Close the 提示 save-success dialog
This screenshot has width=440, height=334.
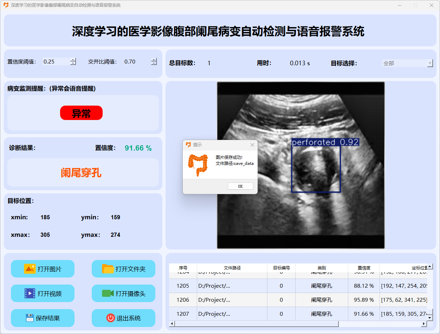[x=252, y=145]
